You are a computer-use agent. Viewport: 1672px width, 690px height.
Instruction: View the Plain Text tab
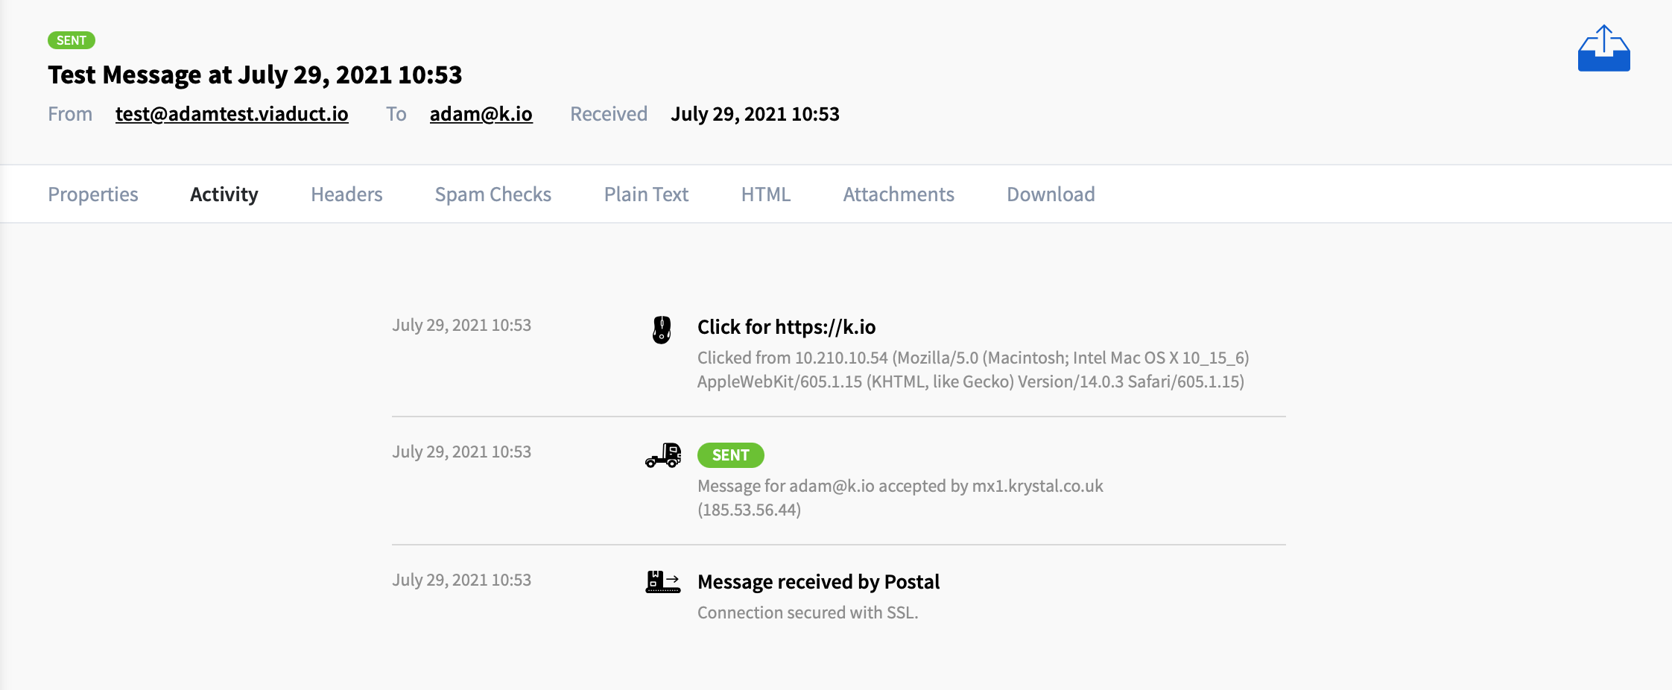pos(646,194)
